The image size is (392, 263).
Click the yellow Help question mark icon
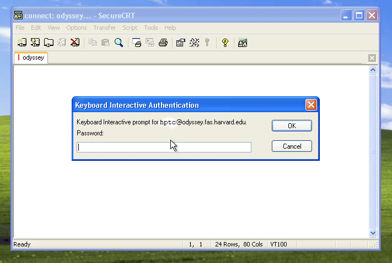point(225,43)
